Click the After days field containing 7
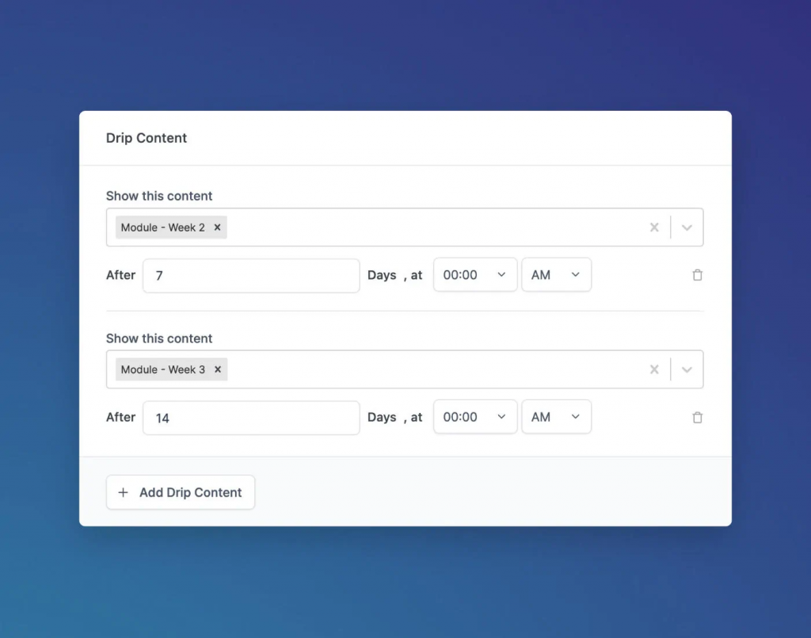This screenshot has height=638, width=811. (x=251, y=276)
